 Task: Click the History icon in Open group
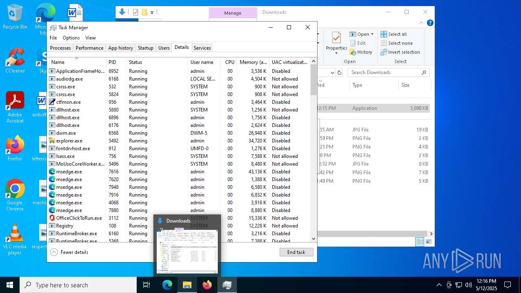point(353,52)
